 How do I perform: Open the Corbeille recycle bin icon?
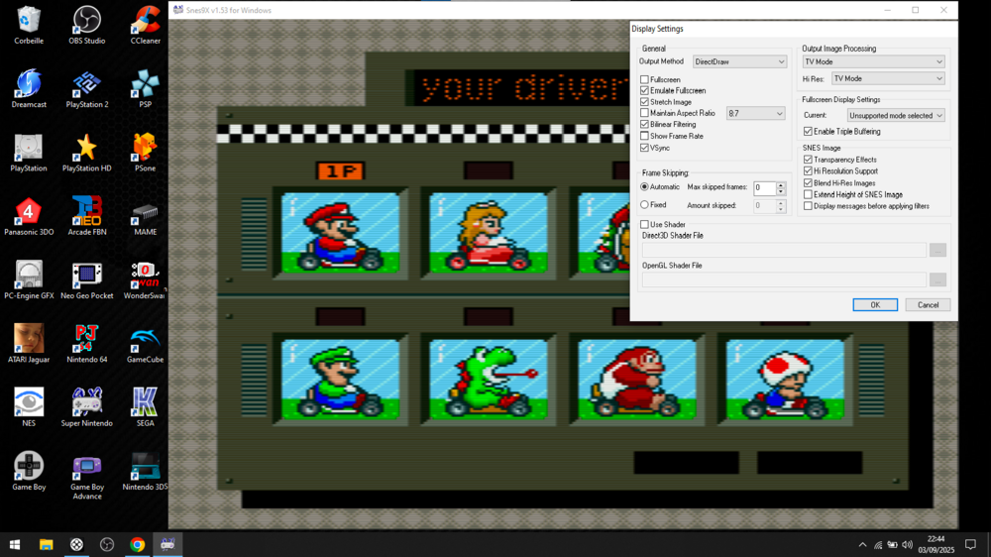(29, 26)
